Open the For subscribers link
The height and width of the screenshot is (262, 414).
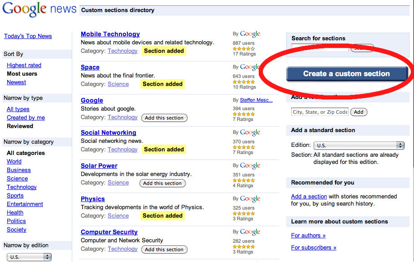pyautogui.click(x=313, y=247)
